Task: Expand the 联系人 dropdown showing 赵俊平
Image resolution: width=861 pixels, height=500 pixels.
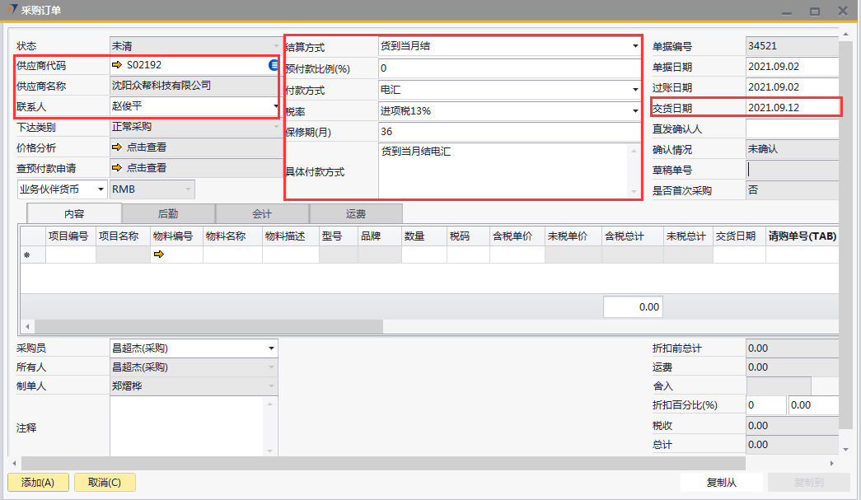Action: tap(274, 106)
